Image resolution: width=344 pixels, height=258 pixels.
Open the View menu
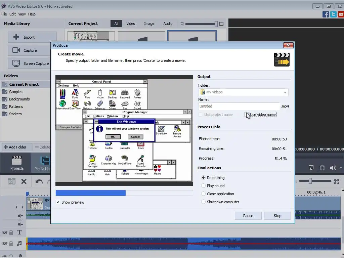pyautogui.click(x=22, y=14)
